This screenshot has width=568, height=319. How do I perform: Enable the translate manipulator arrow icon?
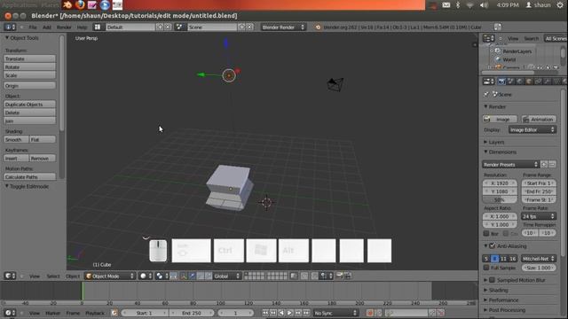(192, 276)
